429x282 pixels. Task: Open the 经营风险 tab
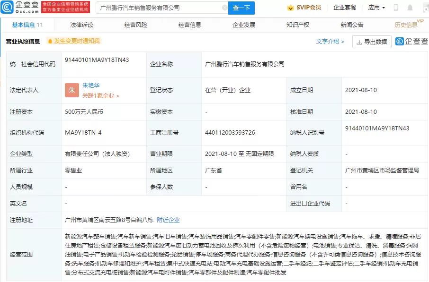point(136,25)
